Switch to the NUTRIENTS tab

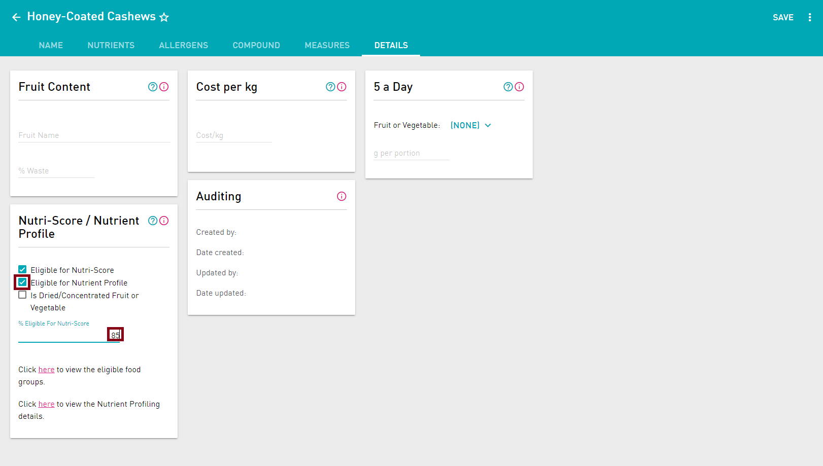pyautogui.click(x=111, y=45)
